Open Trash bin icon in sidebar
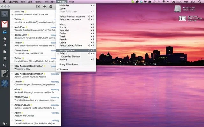The width and height of the screenshot is (204, 127). pos(5,58)
